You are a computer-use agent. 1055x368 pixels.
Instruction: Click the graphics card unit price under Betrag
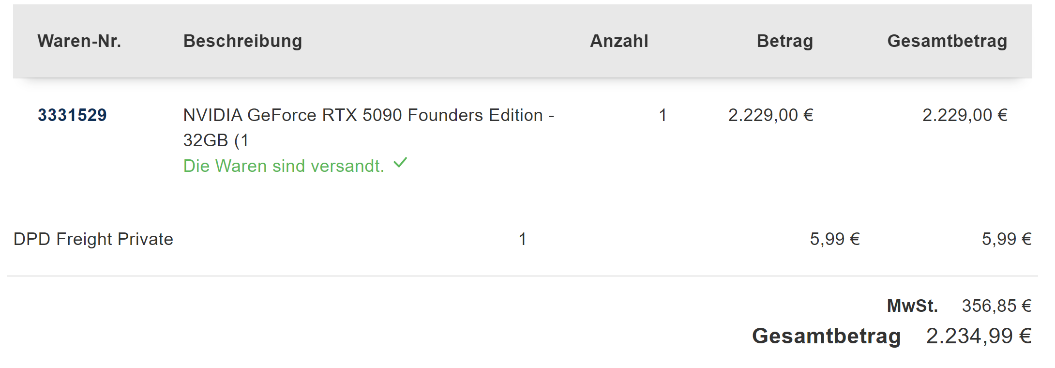770,115
